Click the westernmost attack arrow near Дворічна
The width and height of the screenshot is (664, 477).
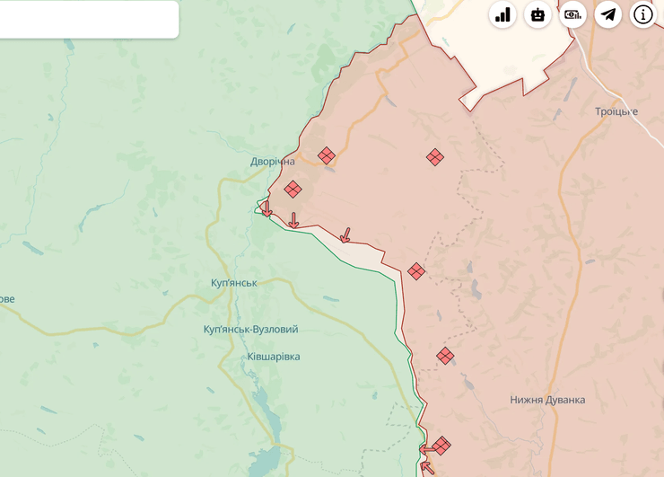266,209
